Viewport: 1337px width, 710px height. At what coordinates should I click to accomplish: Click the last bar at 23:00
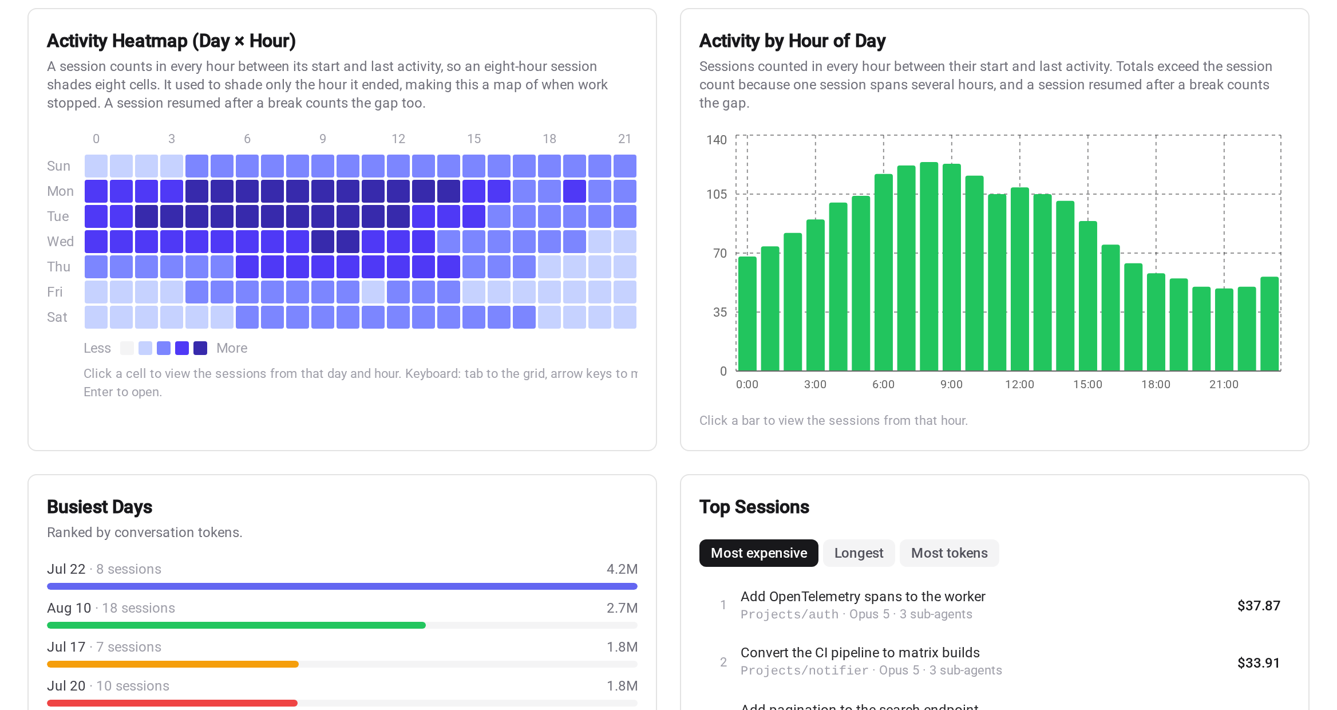(x=1269, y=324)
